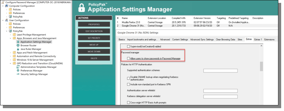The height and width of the screenshot is (111, 284).
Task: Click the Configure Password Manager GPO root icon
Action: click(x=3, y=2)
